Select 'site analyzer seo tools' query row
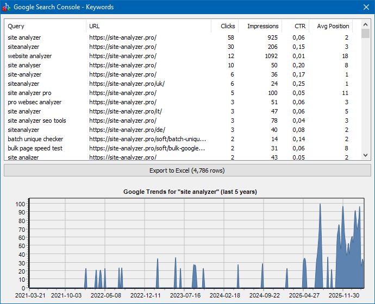375x304 pixels. (x=178, y=121)
